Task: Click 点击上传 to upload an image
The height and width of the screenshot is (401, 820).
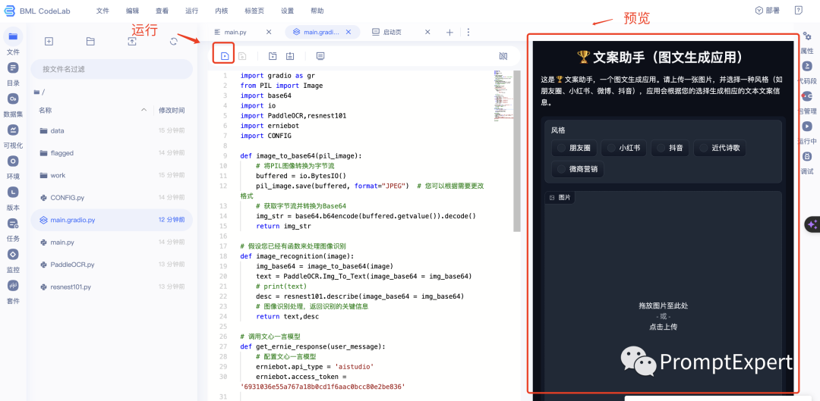Action: (x=663, y=327)
